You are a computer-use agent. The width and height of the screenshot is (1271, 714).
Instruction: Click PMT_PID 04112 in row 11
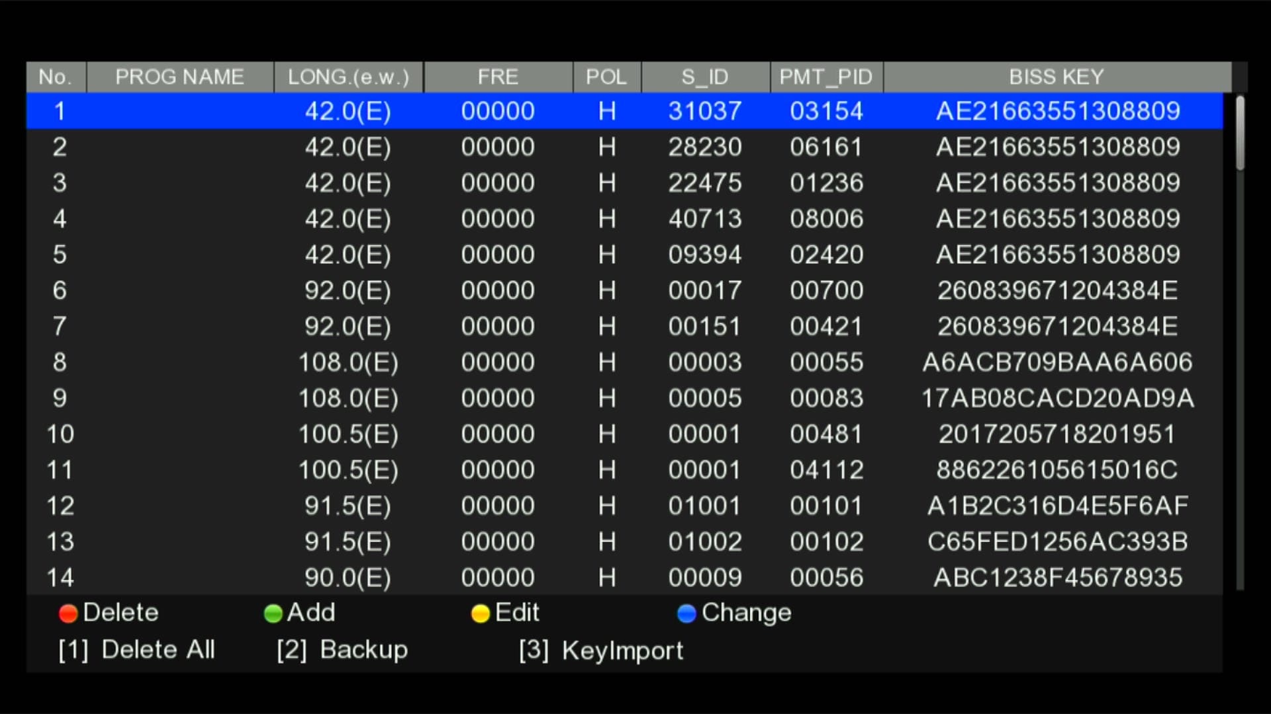pos(826,470)
